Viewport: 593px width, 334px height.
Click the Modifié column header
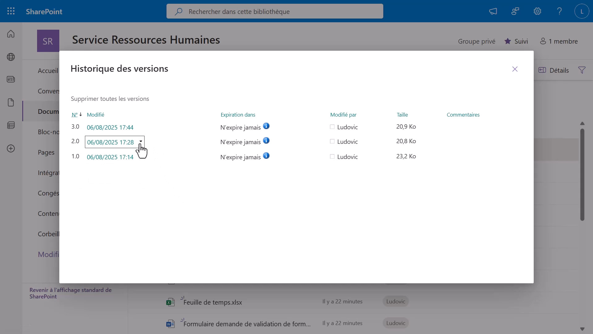pos(95,115)
